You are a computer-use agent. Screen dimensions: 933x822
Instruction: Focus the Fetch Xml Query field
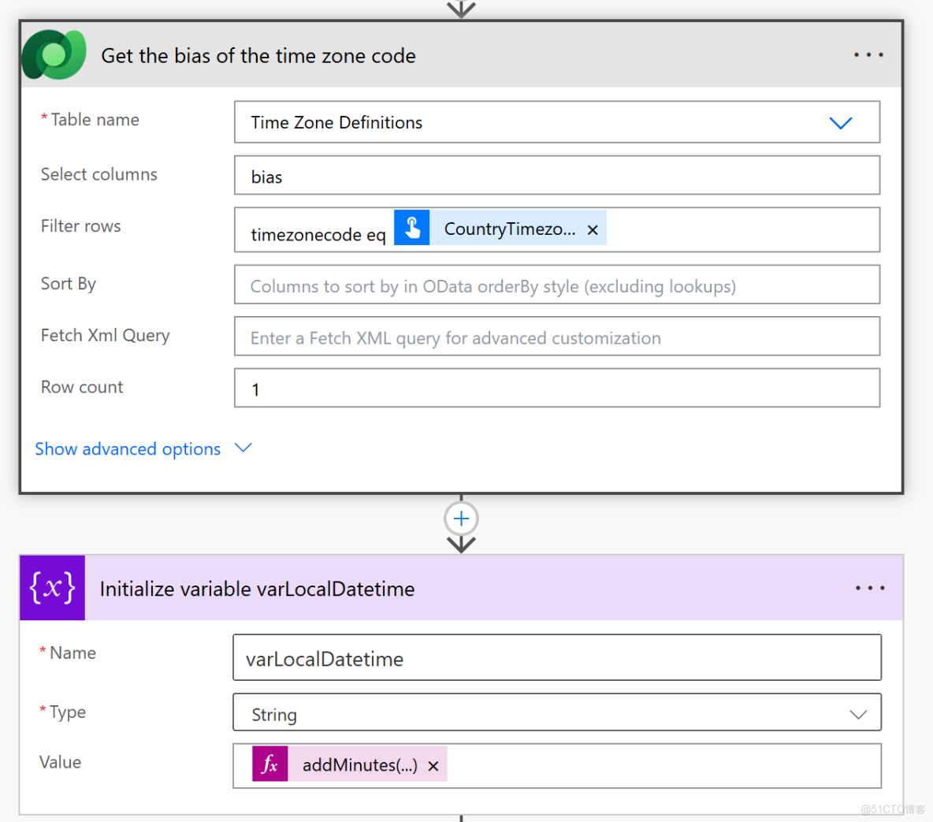click(556, 337)
